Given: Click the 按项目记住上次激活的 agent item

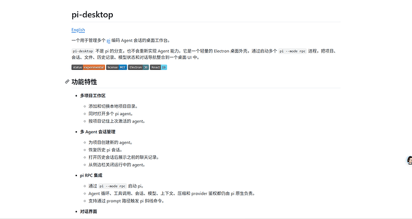Looking at the screenshot, I should coord(117,121).
